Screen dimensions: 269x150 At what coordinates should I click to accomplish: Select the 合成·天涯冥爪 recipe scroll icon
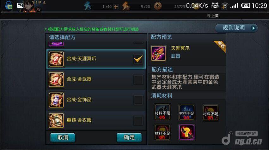[57, 59]
